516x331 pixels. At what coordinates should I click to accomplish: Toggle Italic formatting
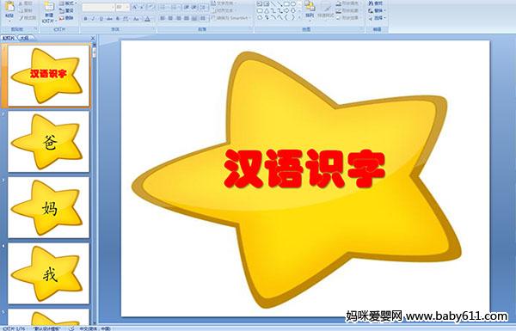click(93, 19)
